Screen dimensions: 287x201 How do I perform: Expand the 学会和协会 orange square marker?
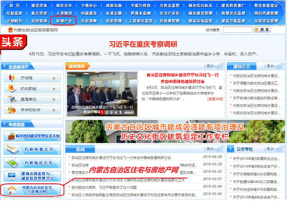pos(54,110)
